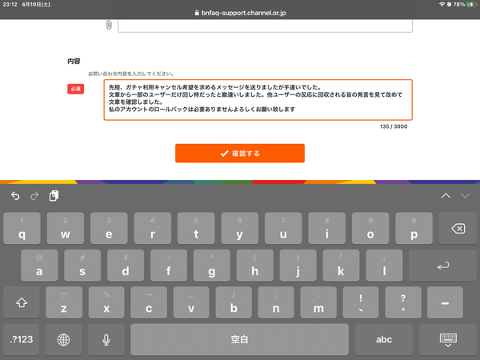Tap the f key
480x360 pixels.
tap(169, 266)
